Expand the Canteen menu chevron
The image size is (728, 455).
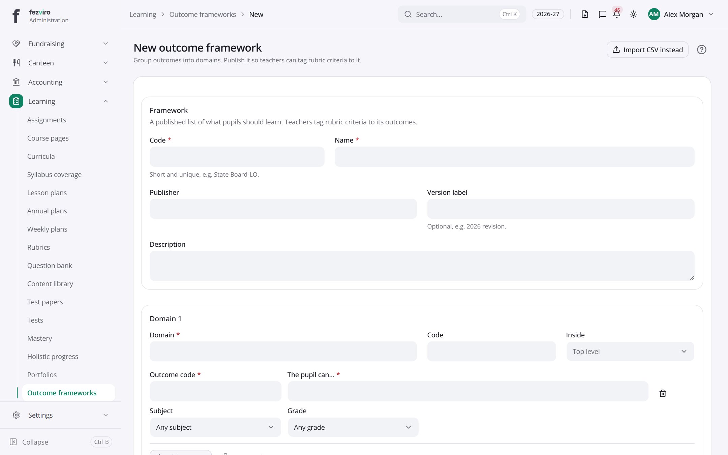click(105, 63)
